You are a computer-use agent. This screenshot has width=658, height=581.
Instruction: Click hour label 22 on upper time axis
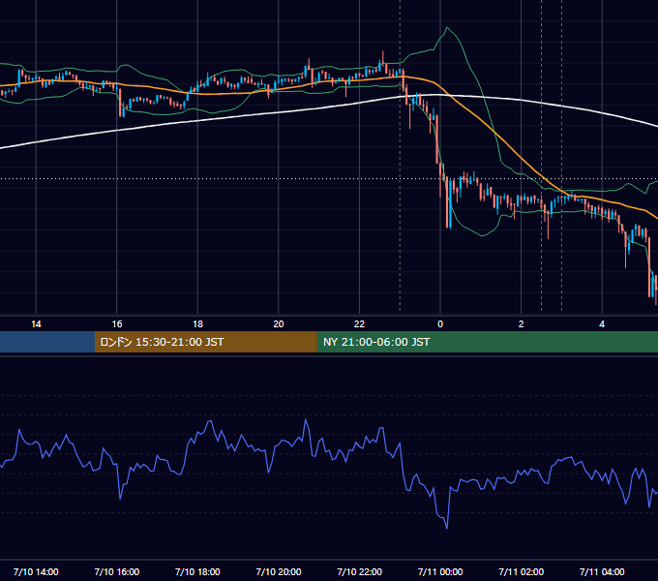pos(359,324)
